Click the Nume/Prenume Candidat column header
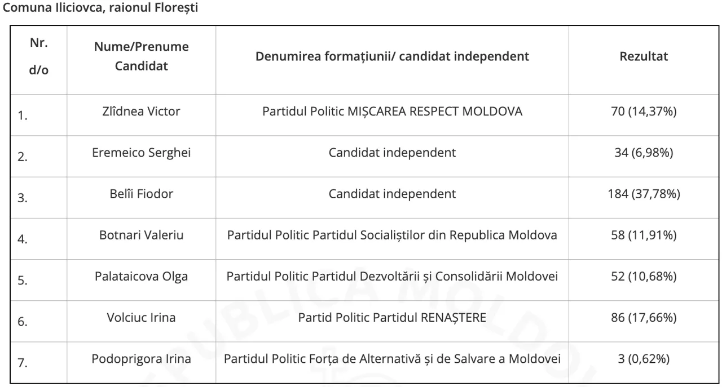The width and height of the screenshot is (722, 387). (141, 56)
